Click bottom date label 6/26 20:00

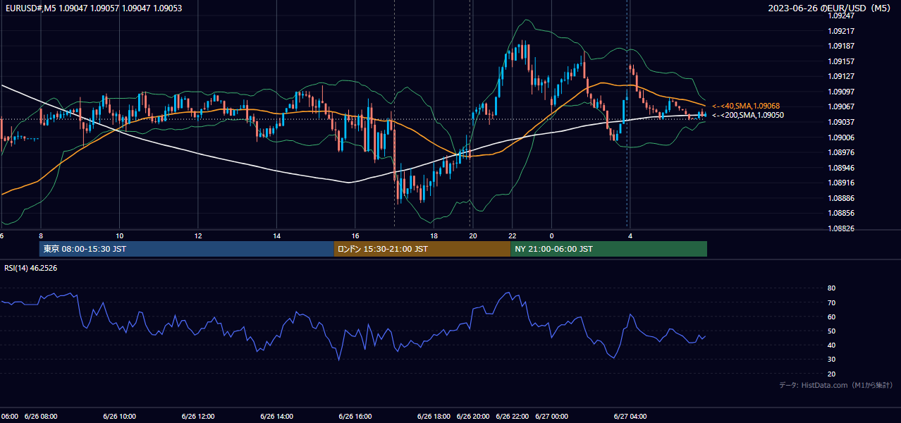tap(473, 417)
